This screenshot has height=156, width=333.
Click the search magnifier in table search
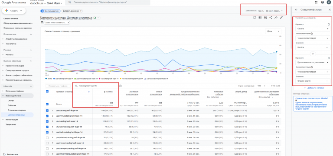point(76,86)
